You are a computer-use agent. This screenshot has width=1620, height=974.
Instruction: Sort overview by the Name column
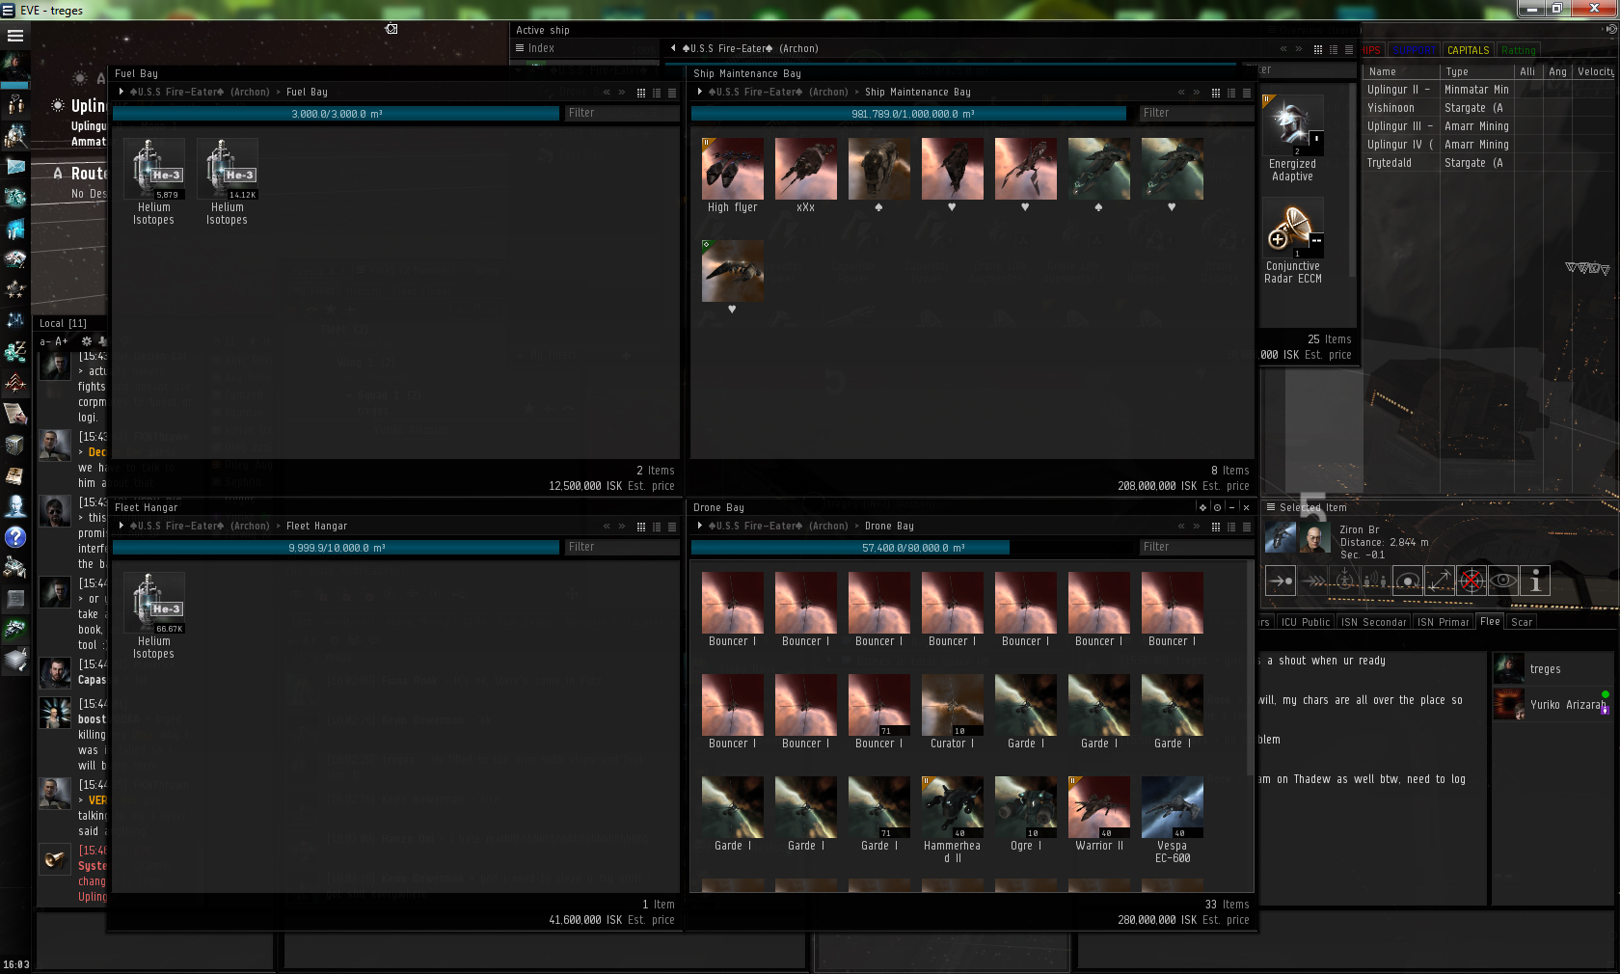[1401, 71]
